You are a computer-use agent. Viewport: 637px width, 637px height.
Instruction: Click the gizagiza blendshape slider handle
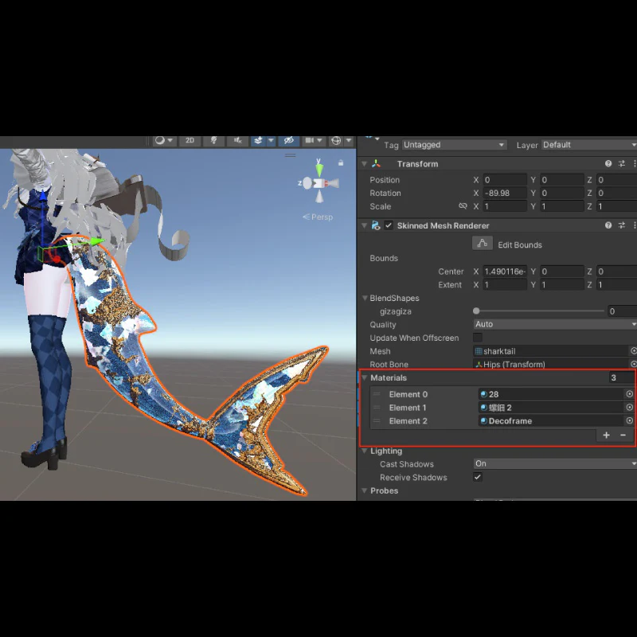tap(476, 311)
